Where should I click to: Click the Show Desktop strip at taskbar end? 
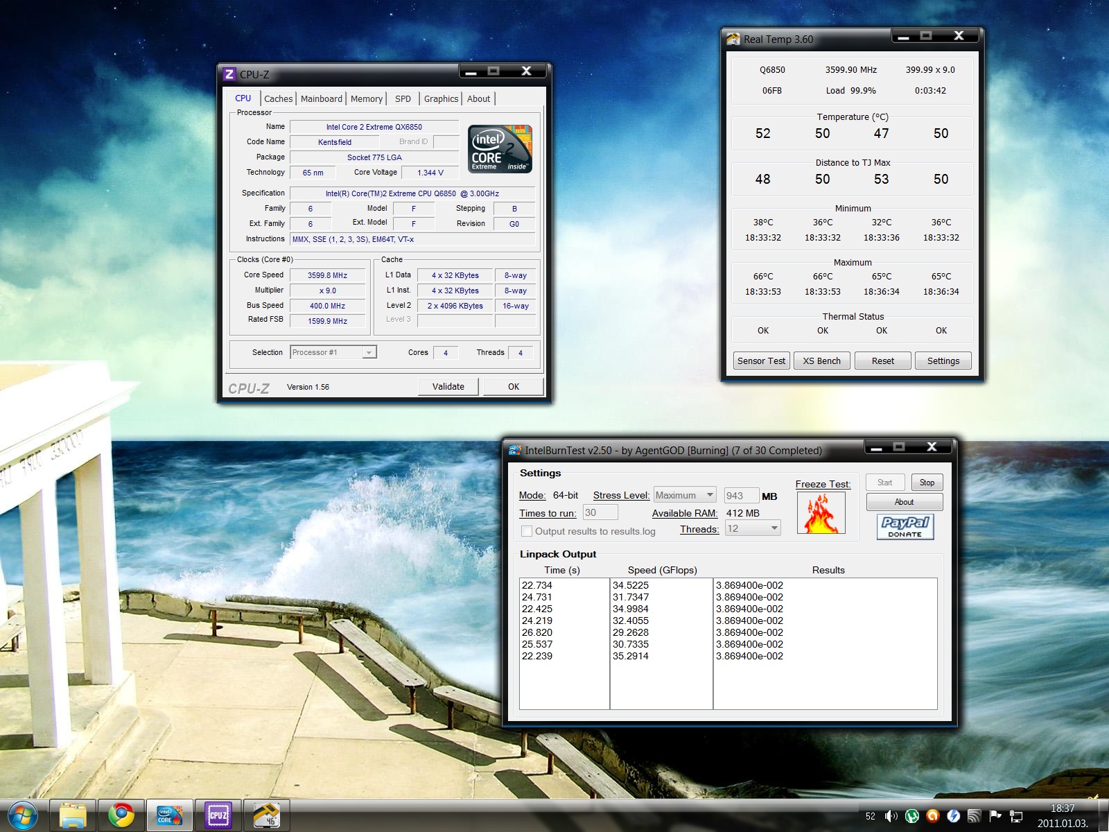pos(1103,815)
